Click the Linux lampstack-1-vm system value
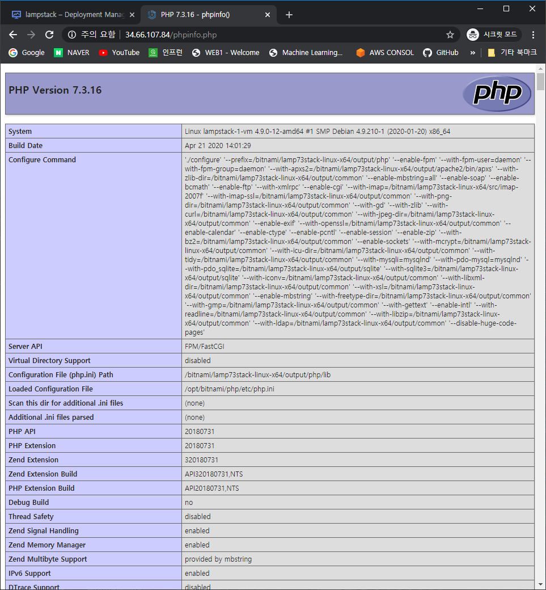Viewport: 546px width, 590px height. pyautogui.click(x=318, y=131)
